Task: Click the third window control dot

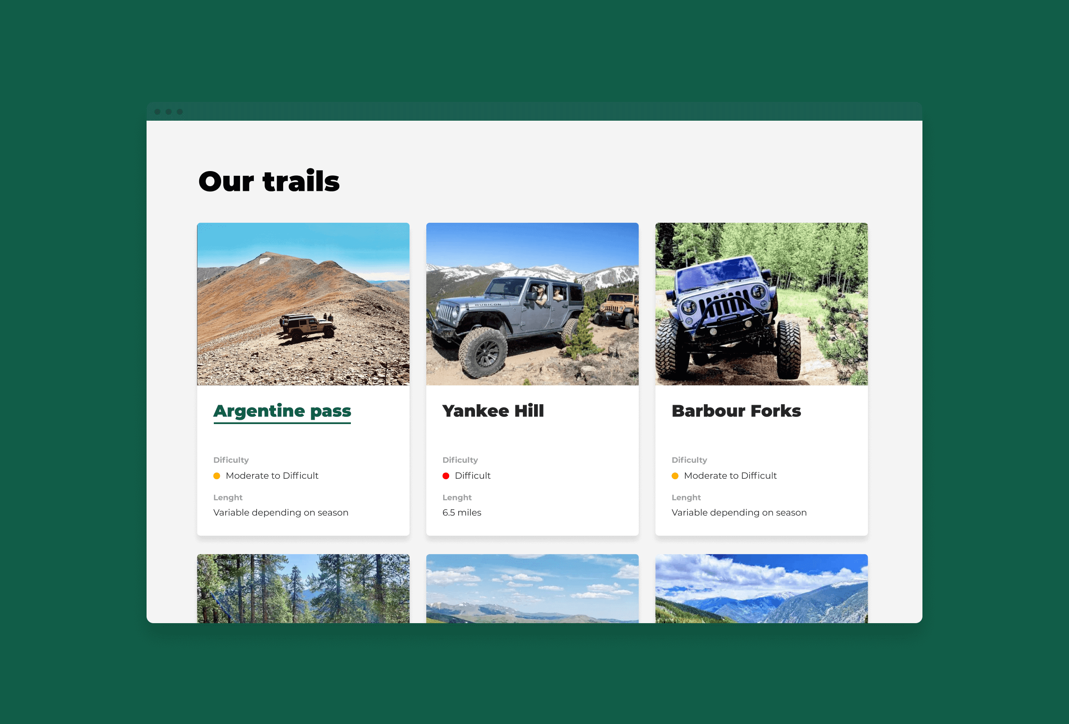Action: click(179, 112)
